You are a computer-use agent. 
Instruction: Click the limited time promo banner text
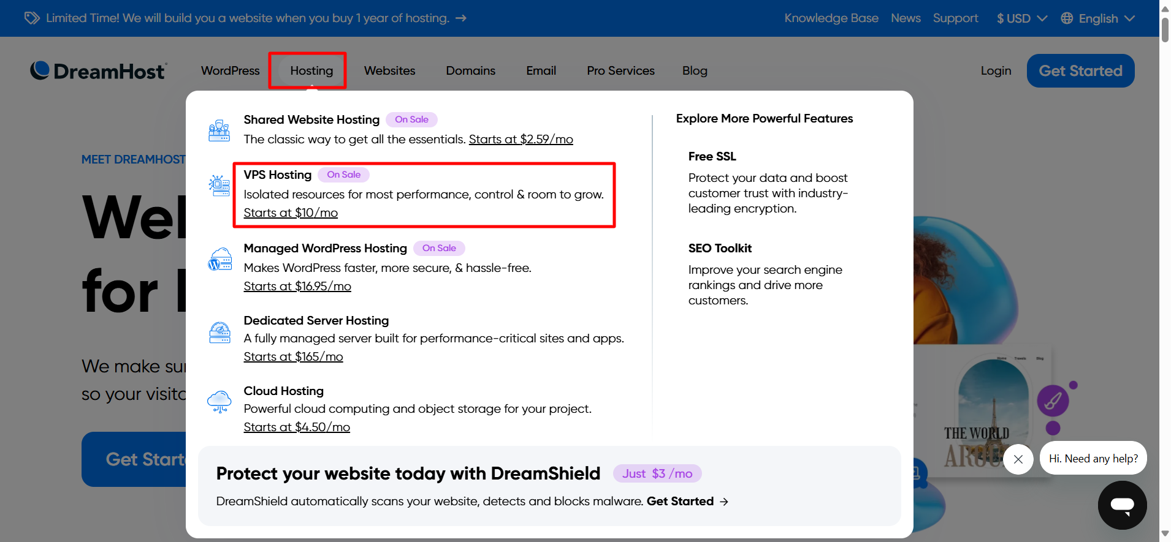248,18
